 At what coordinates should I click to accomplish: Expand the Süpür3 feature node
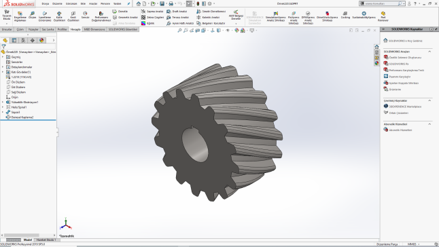[x=3, y=112]
